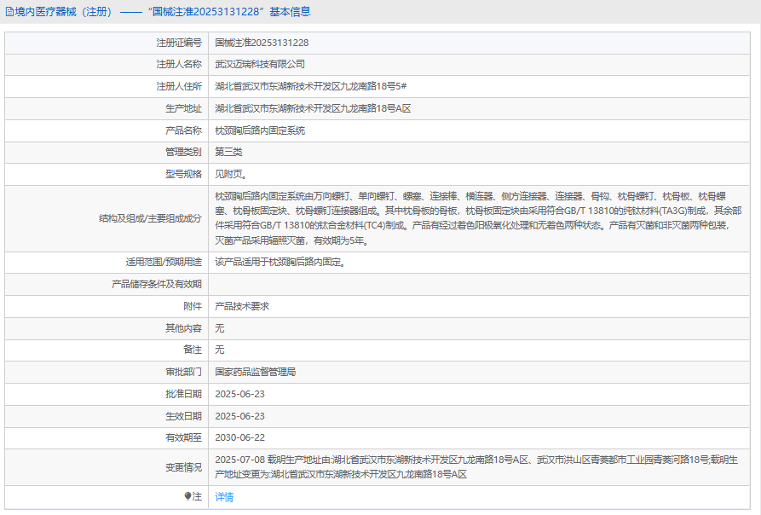
Task: Click the structure description paragraph beginning 枕颈胸后路内固定系统由万向螺钉
Action: (x=479, y=218)
